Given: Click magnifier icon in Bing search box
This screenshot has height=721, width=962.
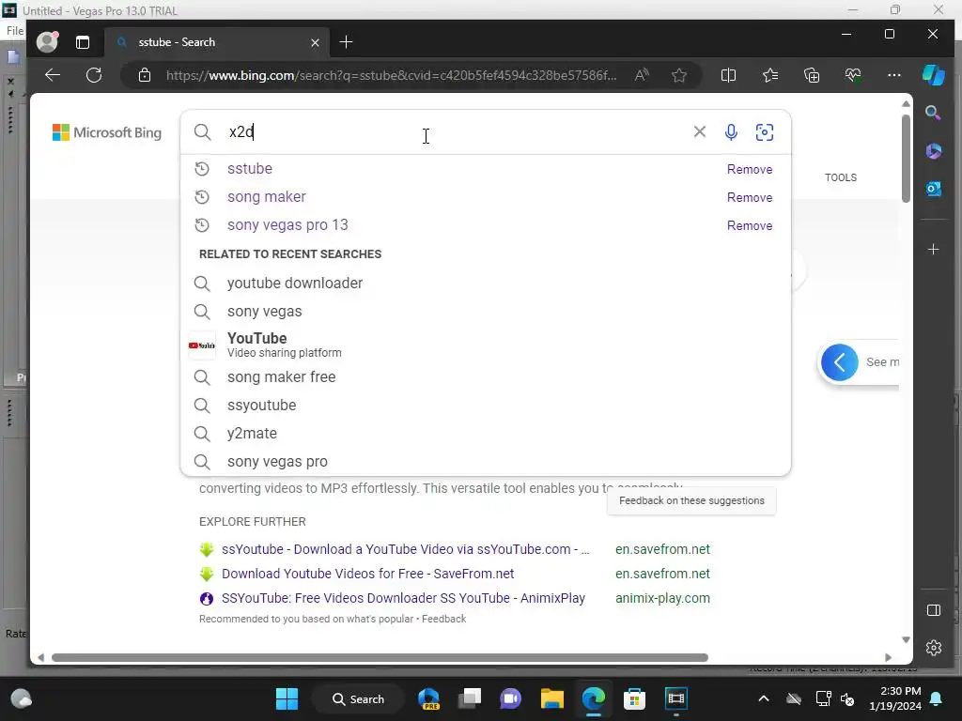Looking at the screenshot, I should tap(203, 131).
